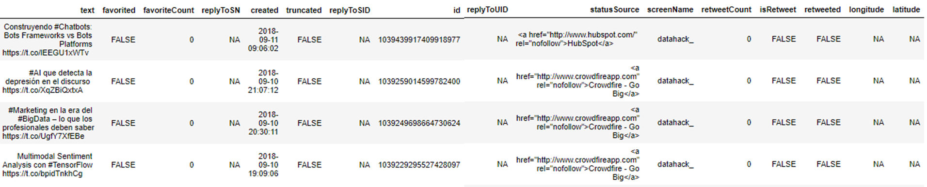Select the 'favoriteCount' column header
This screenshot has width=927, height=187.
[x=168, y=10]
